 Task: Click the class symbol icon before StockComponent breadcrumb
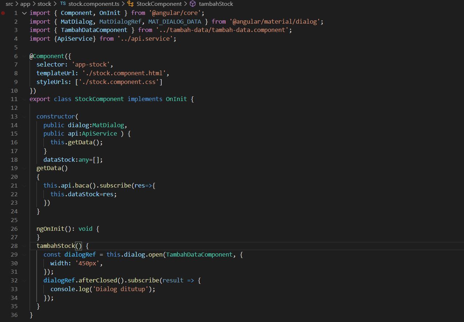130,4
